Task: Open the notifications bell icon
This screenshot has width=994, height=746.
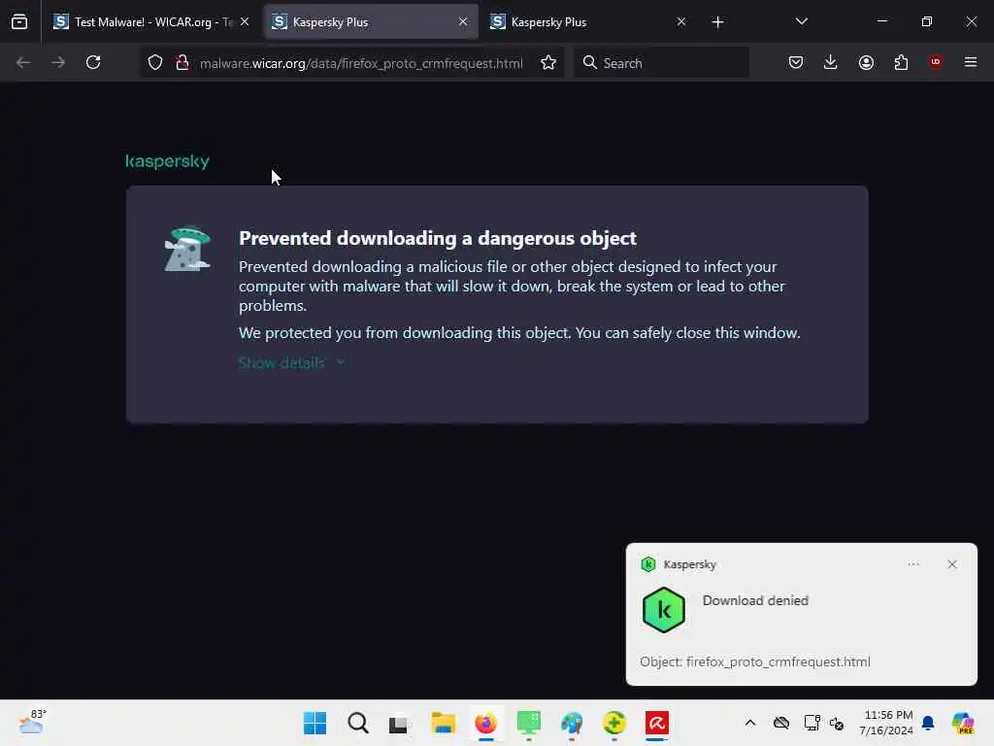Action: (928, 723)
